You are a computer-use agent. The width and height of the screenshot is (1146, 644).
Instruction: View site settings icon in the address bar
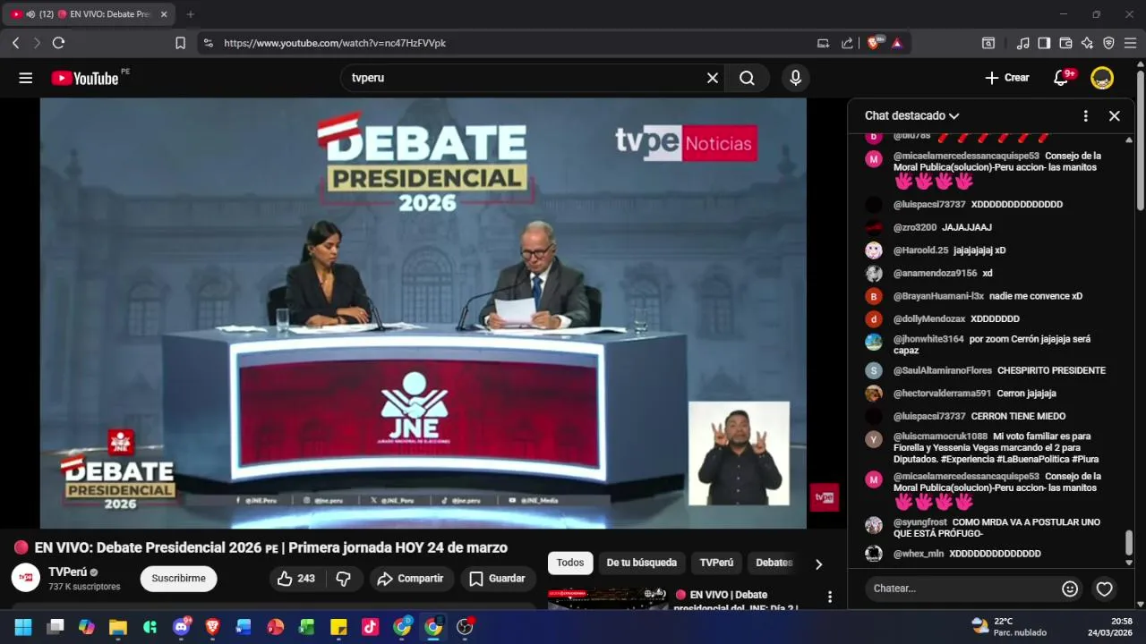tap(208, 43)
